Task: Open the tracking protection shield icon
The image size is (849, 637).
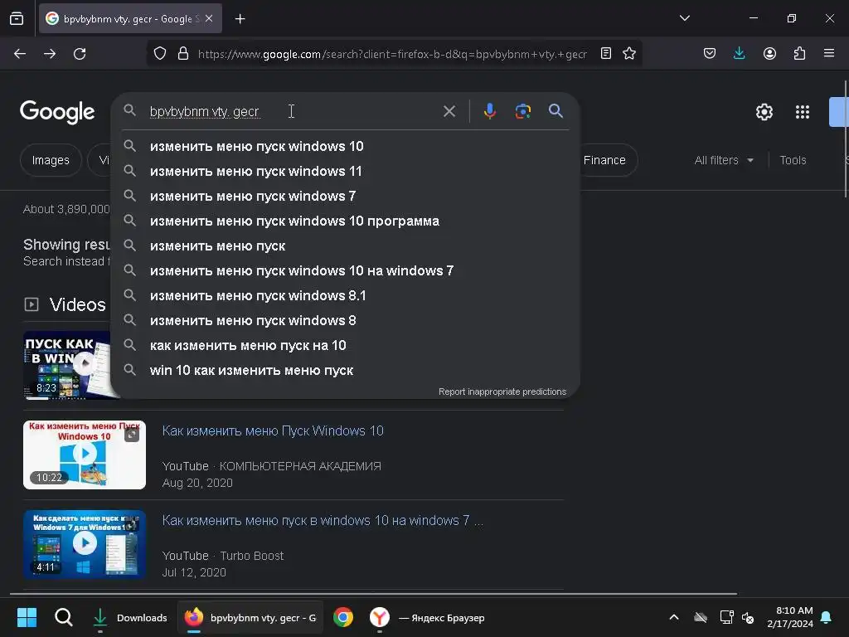Action: click(x=160, y=54)
